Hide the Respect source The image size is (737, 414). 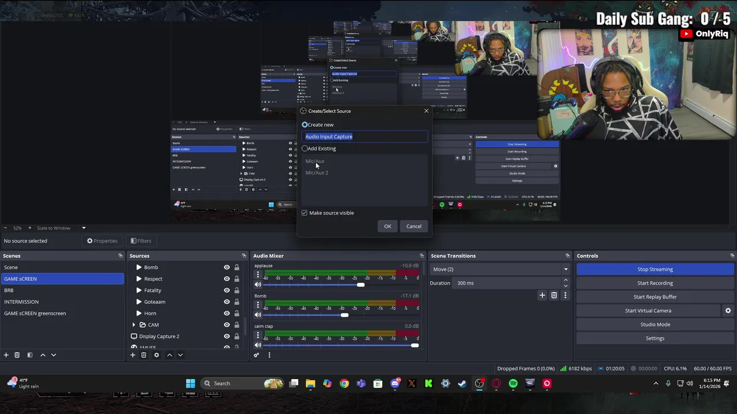227,279
